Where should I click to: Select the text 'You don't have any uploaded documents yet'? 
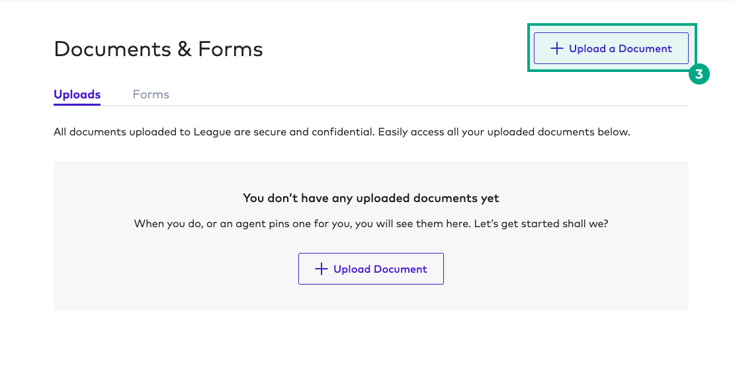[371, 198]
